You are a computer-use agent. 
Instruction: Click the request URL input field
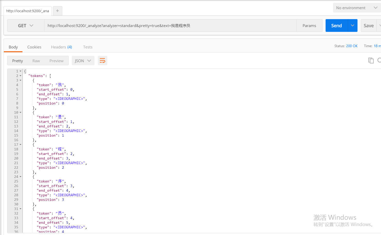pyautogui.click(x=170, y=25)
